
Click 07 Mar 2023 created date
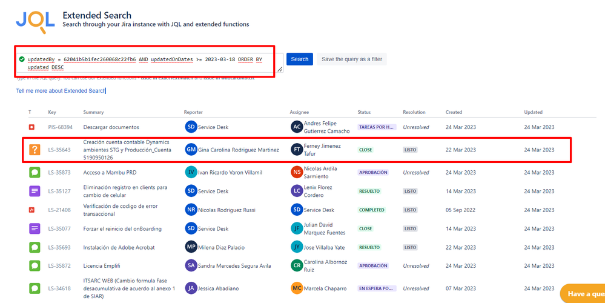pos(461,288)
